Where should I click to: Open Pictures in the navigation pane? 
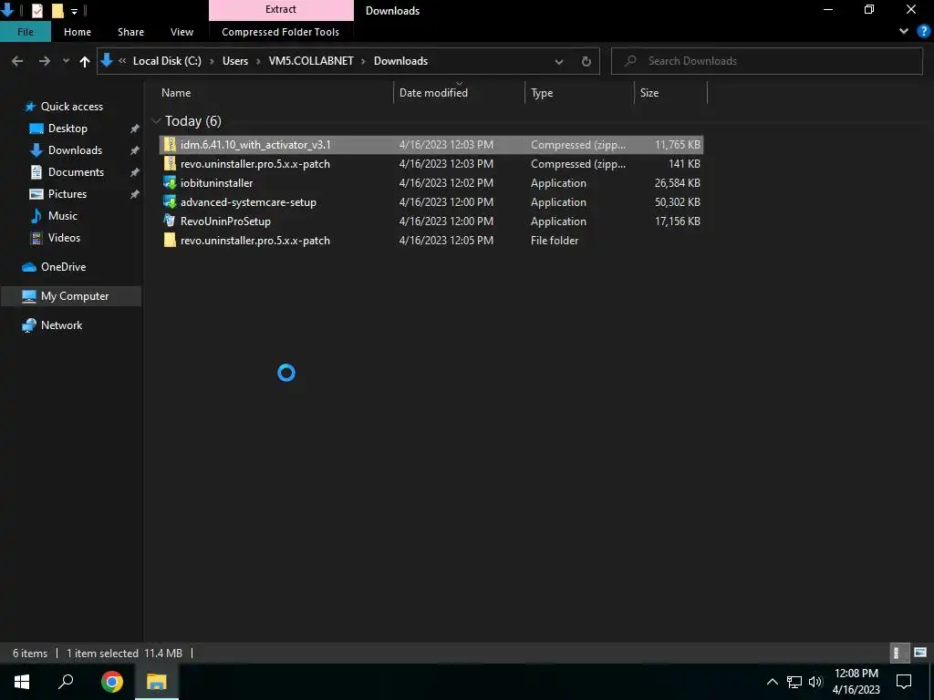(67, 194)
